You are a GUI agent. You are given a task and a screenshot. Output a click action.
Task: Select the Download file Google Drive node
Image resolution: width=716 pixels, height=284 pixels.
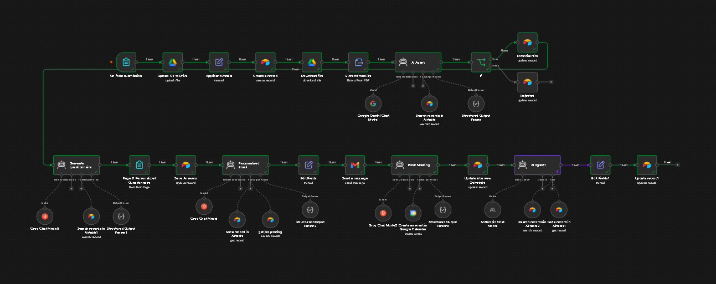point(312,63)
